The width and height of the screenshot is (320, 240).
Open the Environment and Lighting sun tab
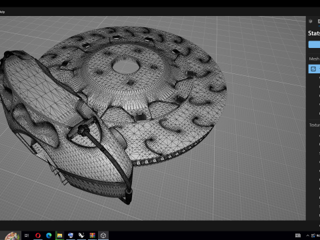coord(311,21)
